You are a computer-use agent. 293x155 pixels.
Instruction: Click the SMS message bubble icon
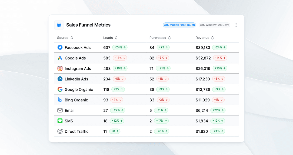60,121
